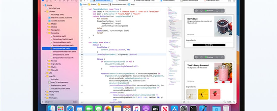277x111 pixels.
Task: Collapse the Smoothie folder
Action: (x=47, y=33)
